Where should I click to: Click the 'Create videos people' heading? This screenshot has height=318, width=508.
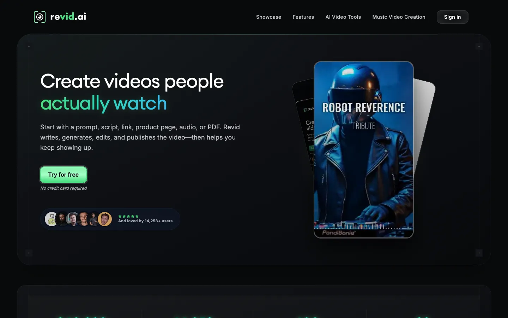click(132, 81)
